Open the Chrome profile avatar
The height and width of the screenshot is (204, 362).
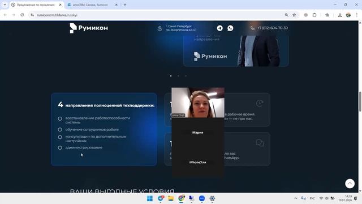(x=348, y=15)
